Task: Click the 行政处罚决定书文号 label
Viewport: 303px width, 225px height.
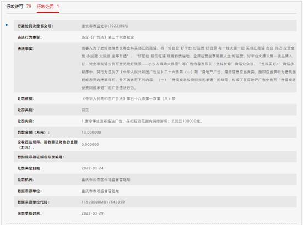Action: (35, 26)
